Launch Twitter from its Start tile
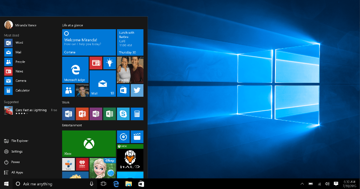 click(137, 90)
